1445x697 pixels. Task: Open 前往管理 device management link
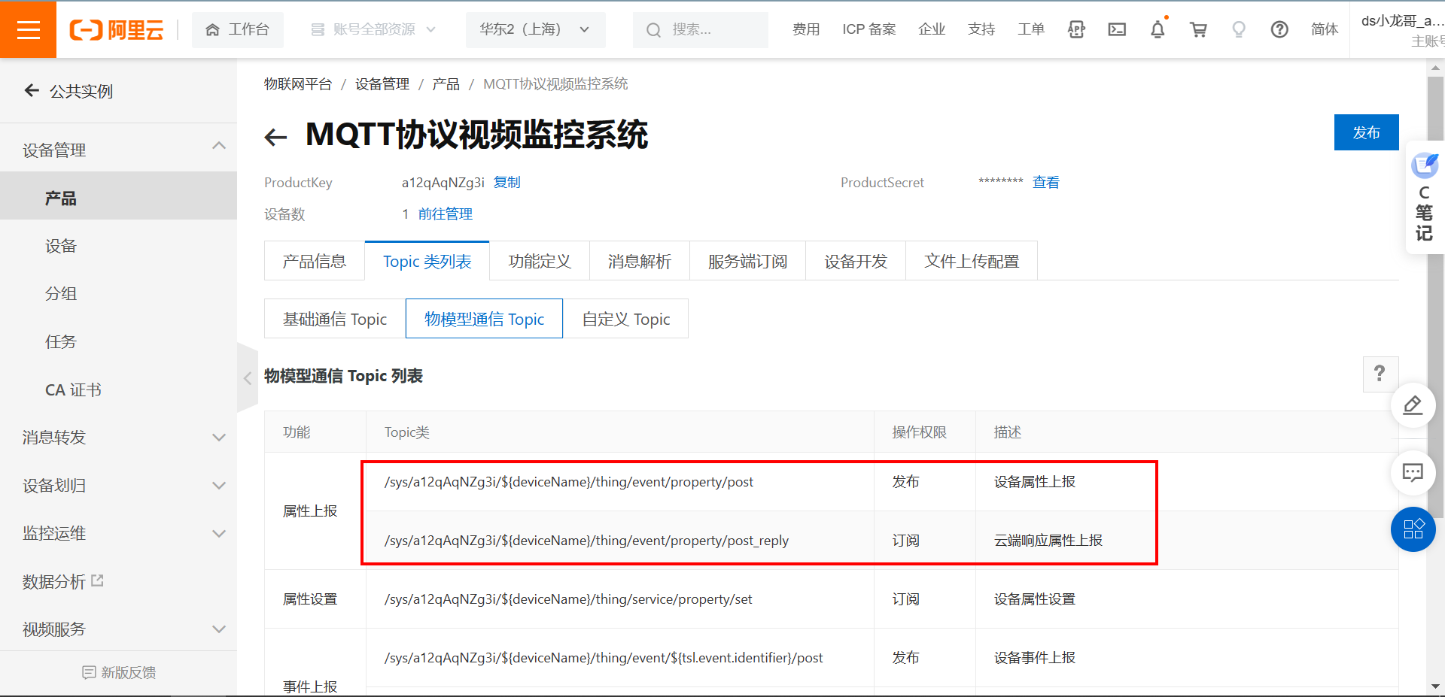click(446, 214)
